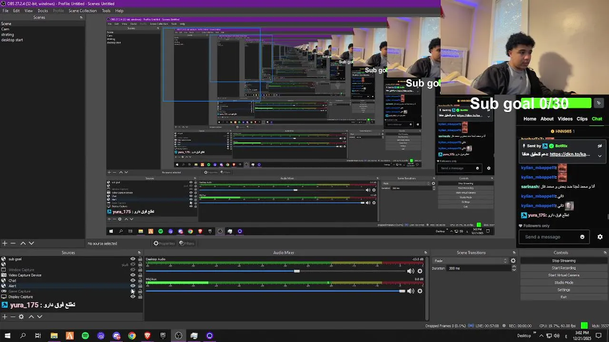
Task: Open Google Chrome from the taskbar
Action: (132, 336)
